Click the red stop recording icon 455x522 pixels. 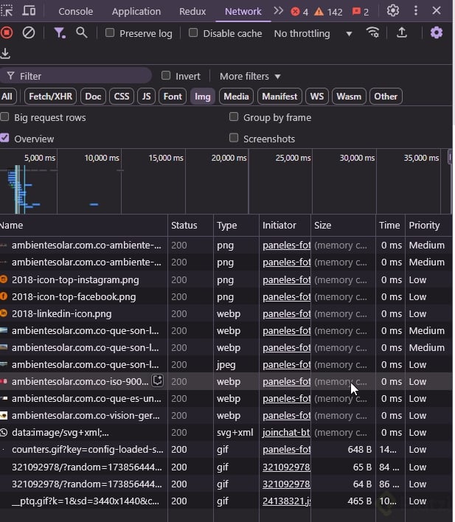(7, 32)
